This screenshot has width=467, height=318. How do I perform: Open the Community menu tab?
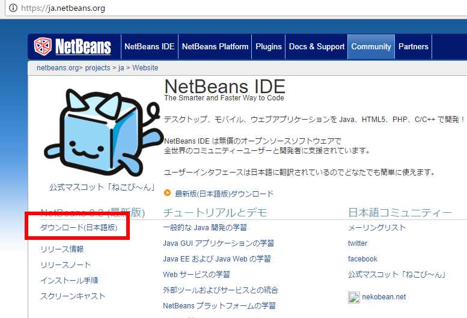coord(371,47)
